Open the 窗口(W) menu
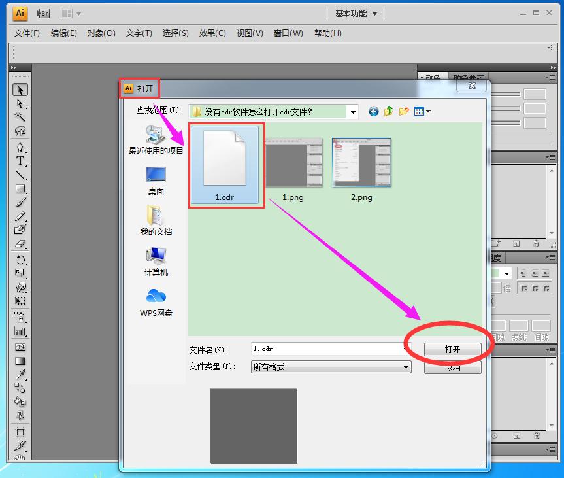This screenshot has height=478, width=564. click(x=288, y=33)
